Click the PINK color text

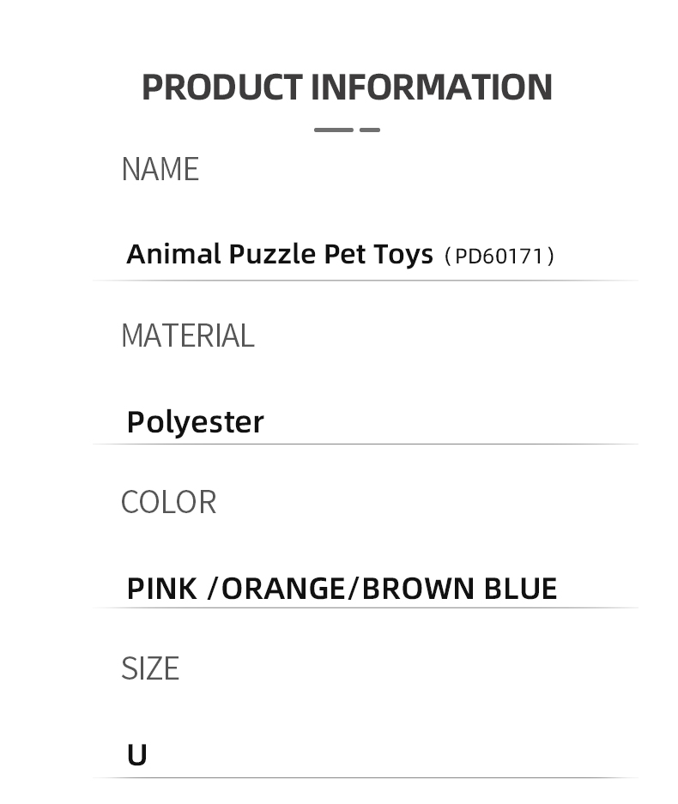click(x=161, y=589)
